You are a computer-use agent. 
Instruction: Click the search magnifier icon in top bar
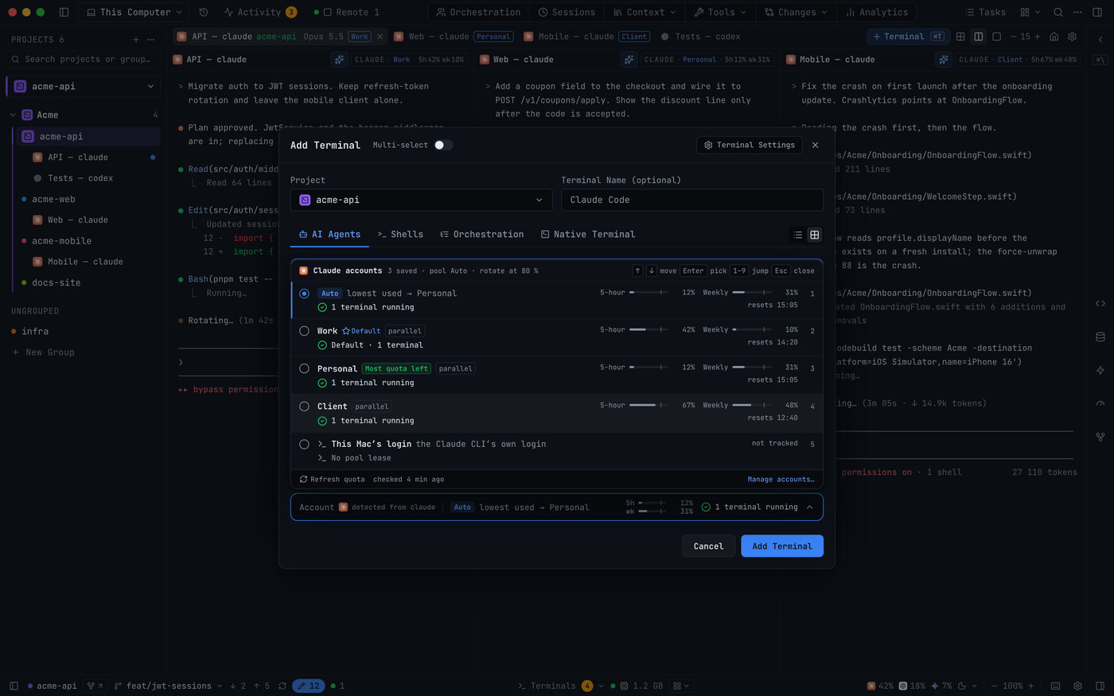[x=1058, y=12]
